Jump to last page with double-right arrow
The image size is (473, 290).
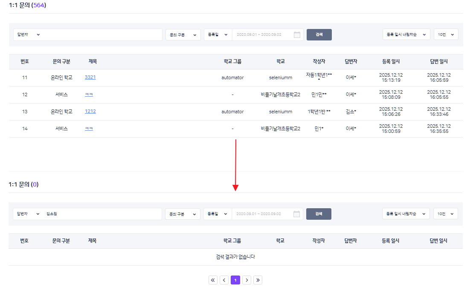tap(258, 280)
